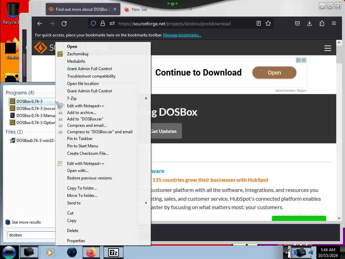Click the AdChoices icon on ad
Screen dimensions: 345x259
pos(299,60)
